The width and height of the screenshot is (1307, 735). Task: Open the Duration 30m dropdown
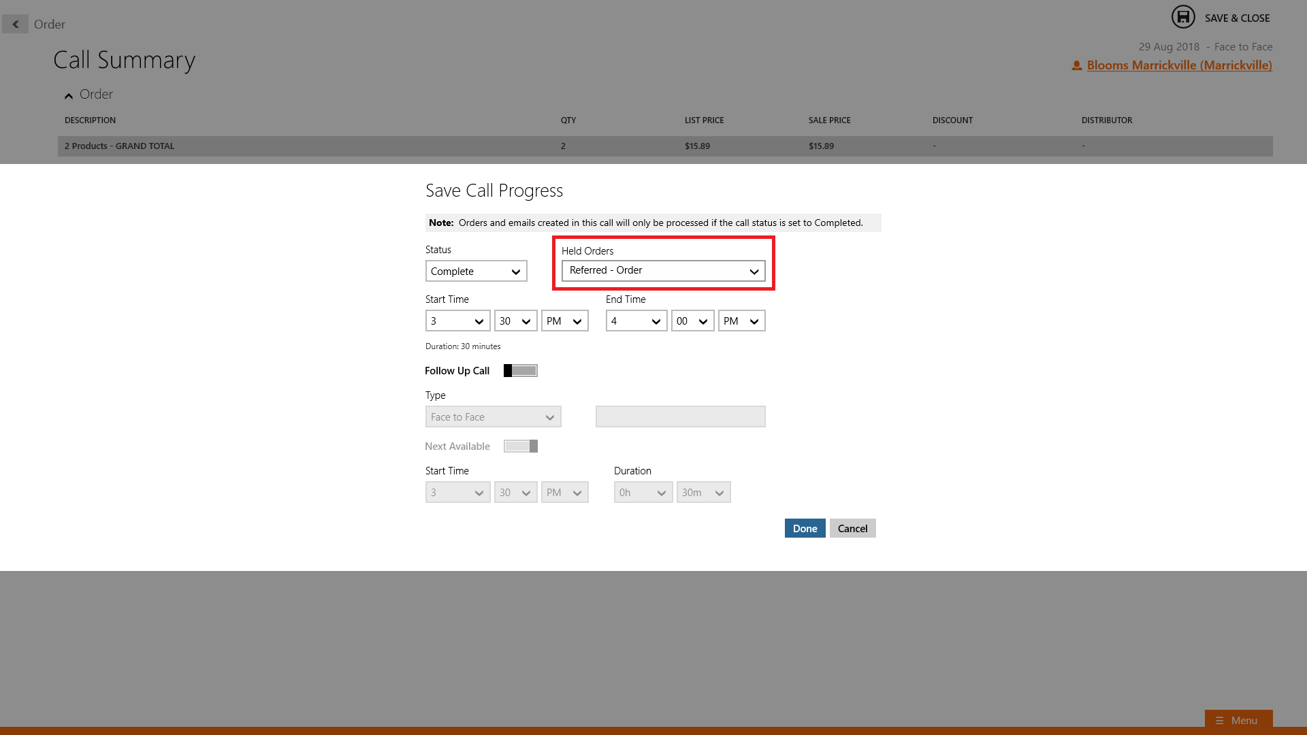point(703,493)
